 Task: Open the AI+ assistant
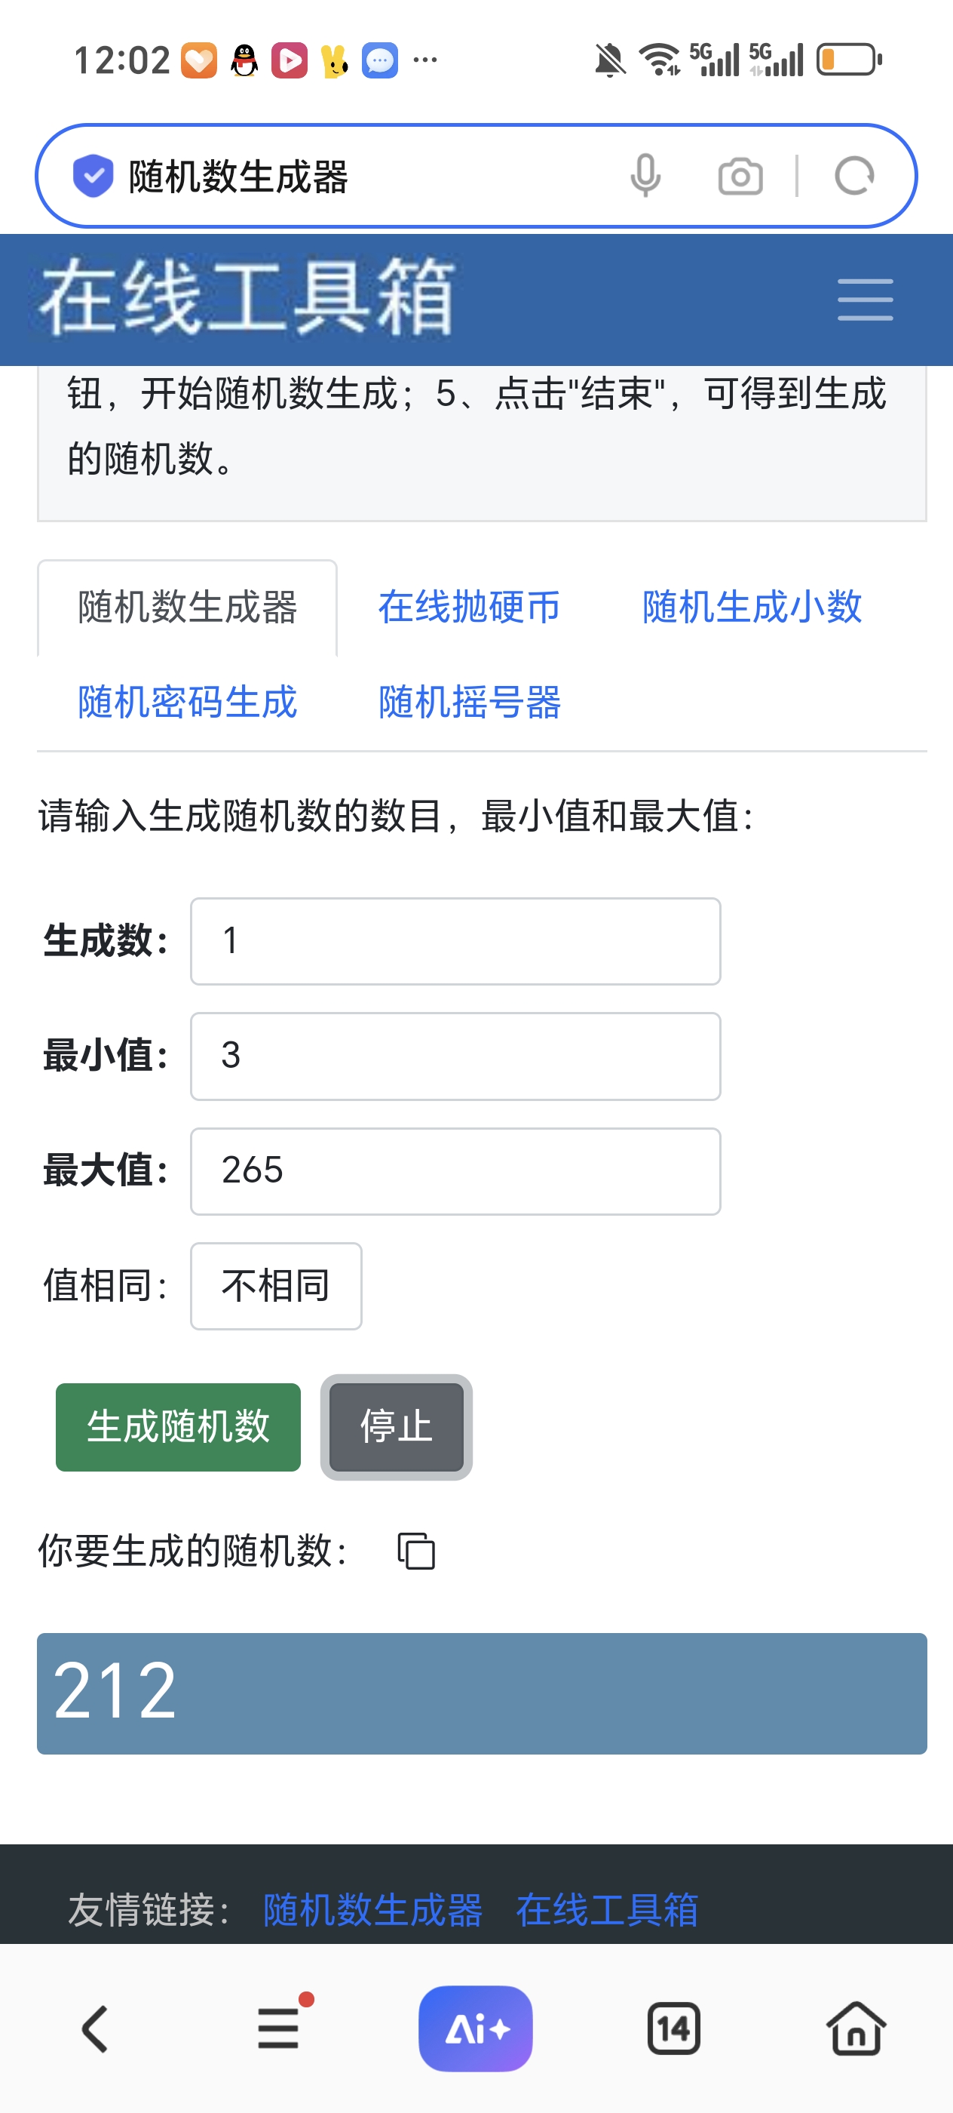point(475,2028)
